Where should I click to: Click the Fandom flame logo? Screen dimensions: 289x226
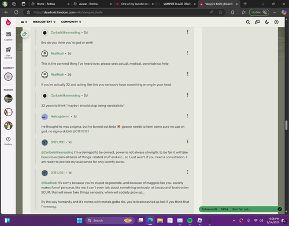pos(8,22)
